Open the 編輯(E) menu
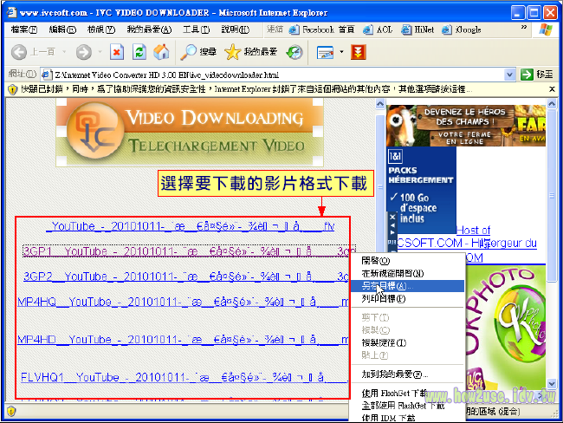563x423 pixels. click(62, 29)
